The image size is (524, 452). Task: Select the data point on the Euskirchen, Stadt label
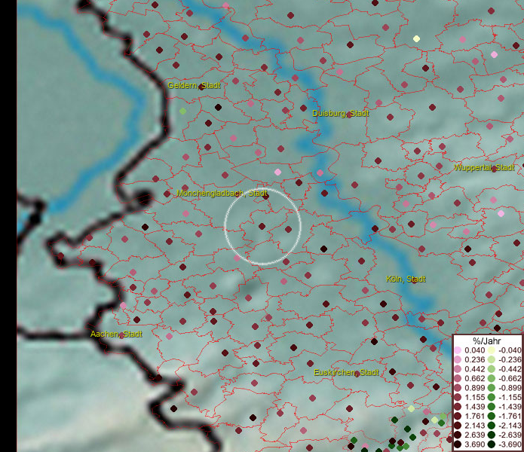[357, 374]
